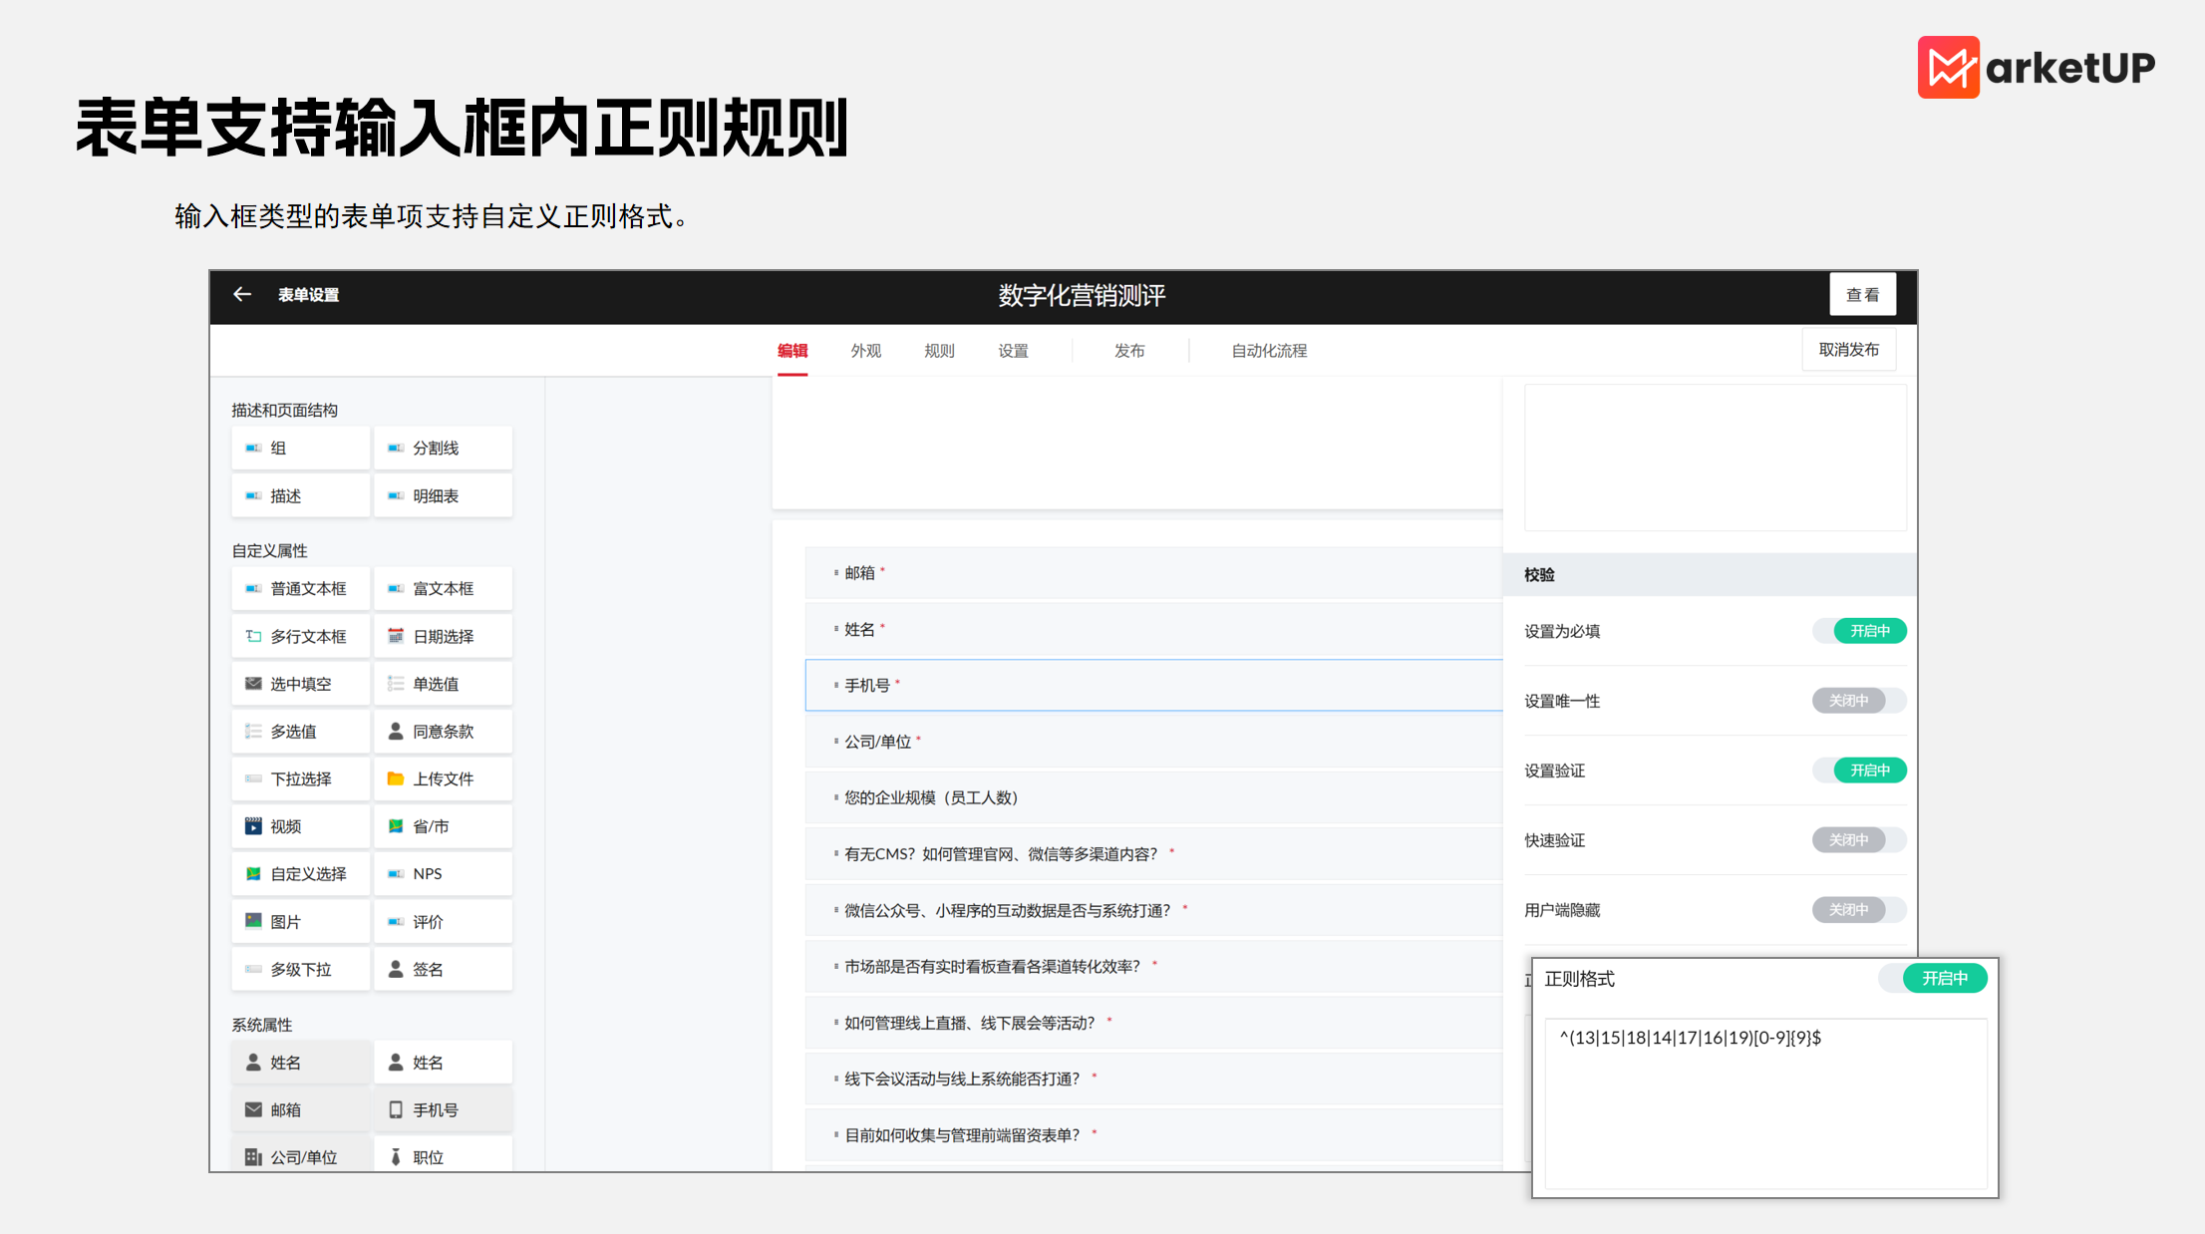Select the 视频 video element
This screenshot has height=1234, width=2205.
pos(300,825)
